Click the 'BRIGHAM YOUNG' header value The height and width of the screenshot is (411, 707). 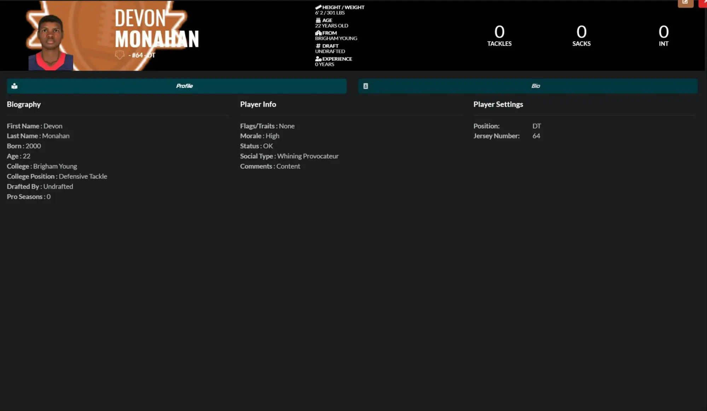click(336, 39)
